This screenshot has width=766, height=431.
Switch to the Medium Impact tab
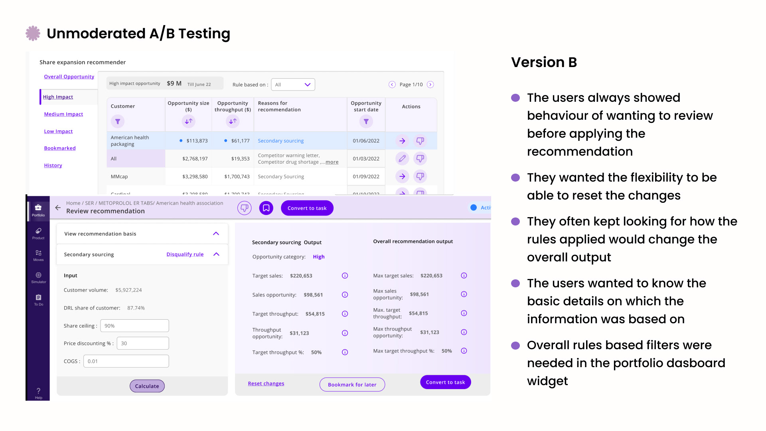tap(63, 114)
